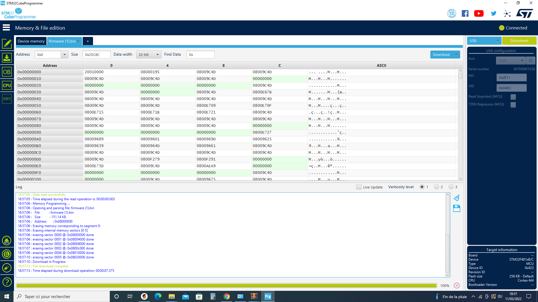Expand the Download button arrow
538x302 pixels.
(x=456, y=55)
